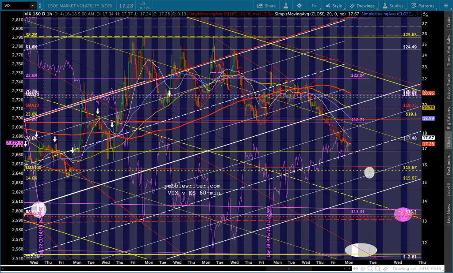
Task: Click the 19.76 yellow price bubble
Action: [x=428, y=108]
